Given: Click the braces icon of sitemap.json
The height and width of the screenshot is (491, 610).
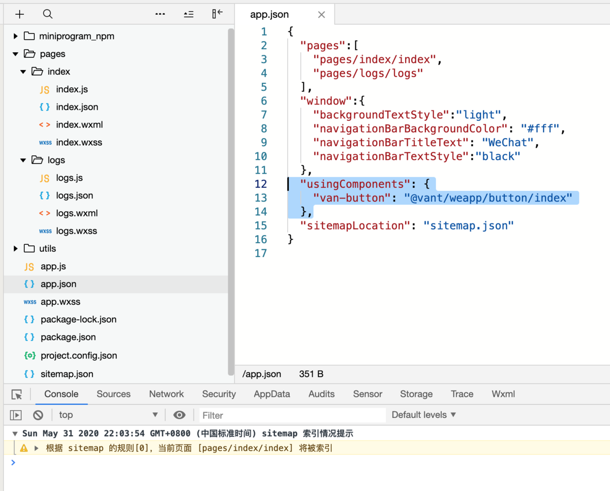Looking at the screenshot, I should [x=29, y=374].
